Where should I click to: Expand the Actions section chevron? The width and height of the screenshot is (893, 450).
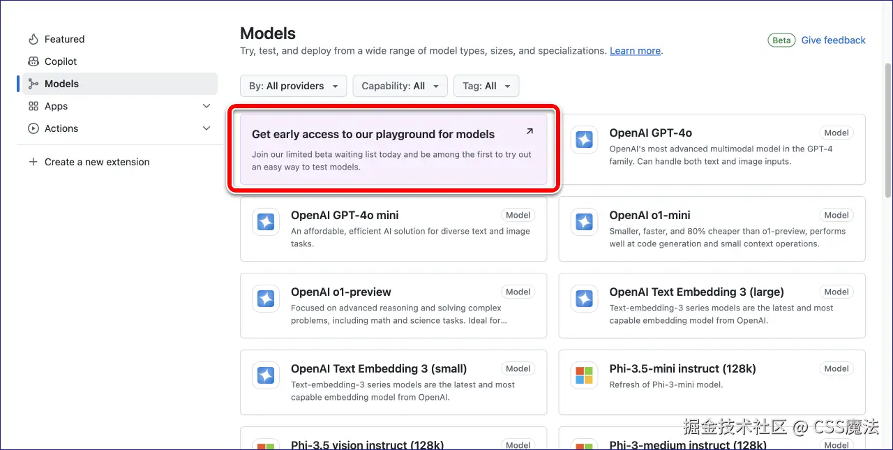coord(206,128)
